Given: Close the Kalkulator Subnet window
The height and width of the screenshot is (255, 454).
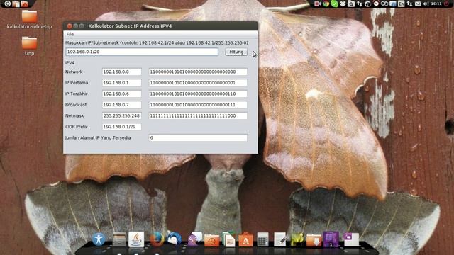Looking at the screenshot, I should click(x=70, y=26).
